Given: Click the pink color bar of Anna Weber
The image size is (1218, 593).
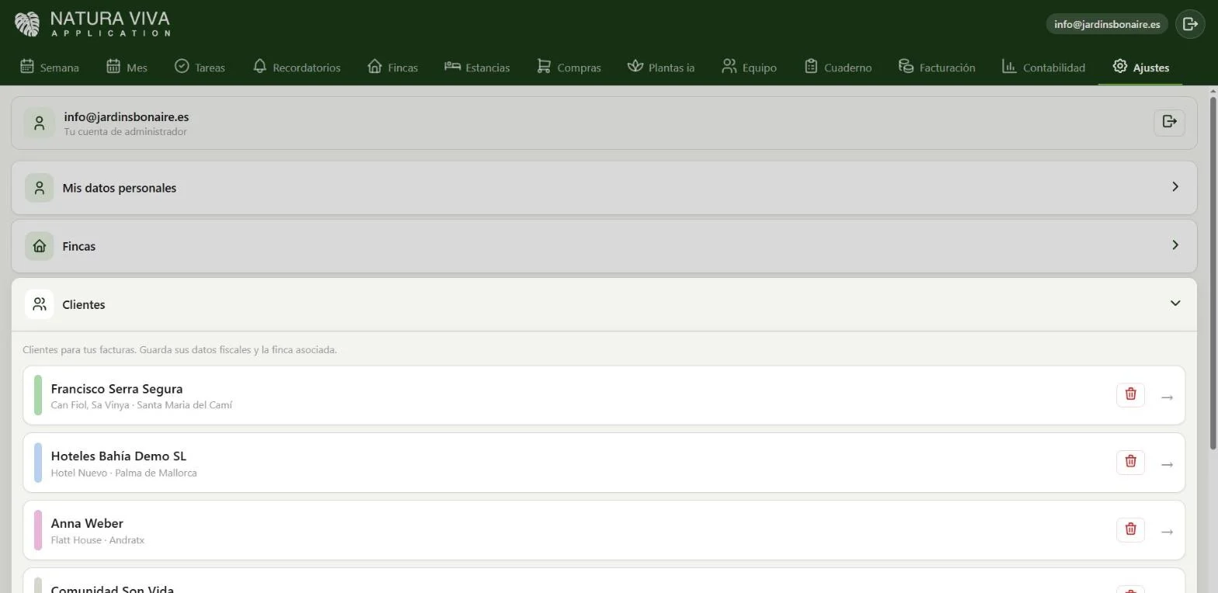Looking at the screenshot, I should (x=38, y=530).
